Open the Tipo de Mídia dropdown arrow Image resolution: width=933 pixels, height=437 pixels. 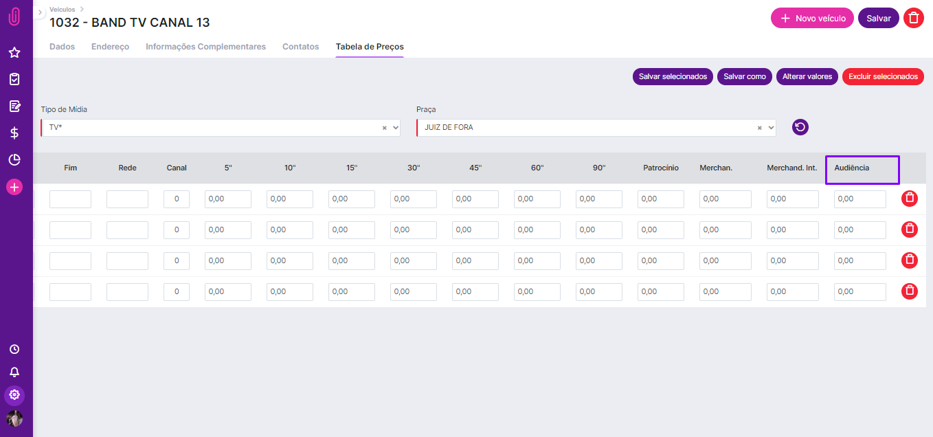[x=394, y=128]
